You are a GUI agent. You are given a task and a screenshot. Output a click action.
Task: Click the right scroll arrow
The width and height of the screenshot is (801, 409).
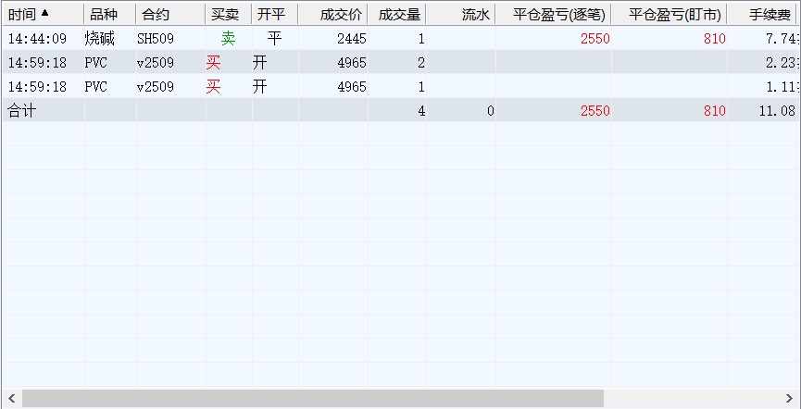[x=789, y=398]
